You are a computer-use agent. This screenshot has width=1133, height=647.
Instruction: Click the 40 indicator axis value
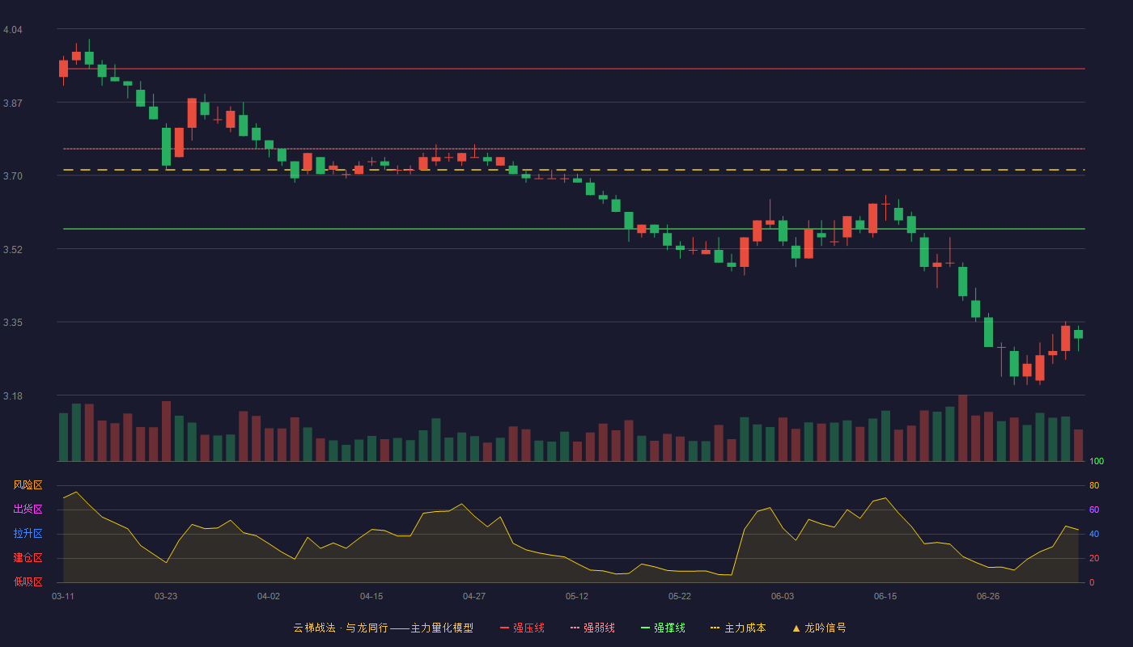tap(1094, 534)
